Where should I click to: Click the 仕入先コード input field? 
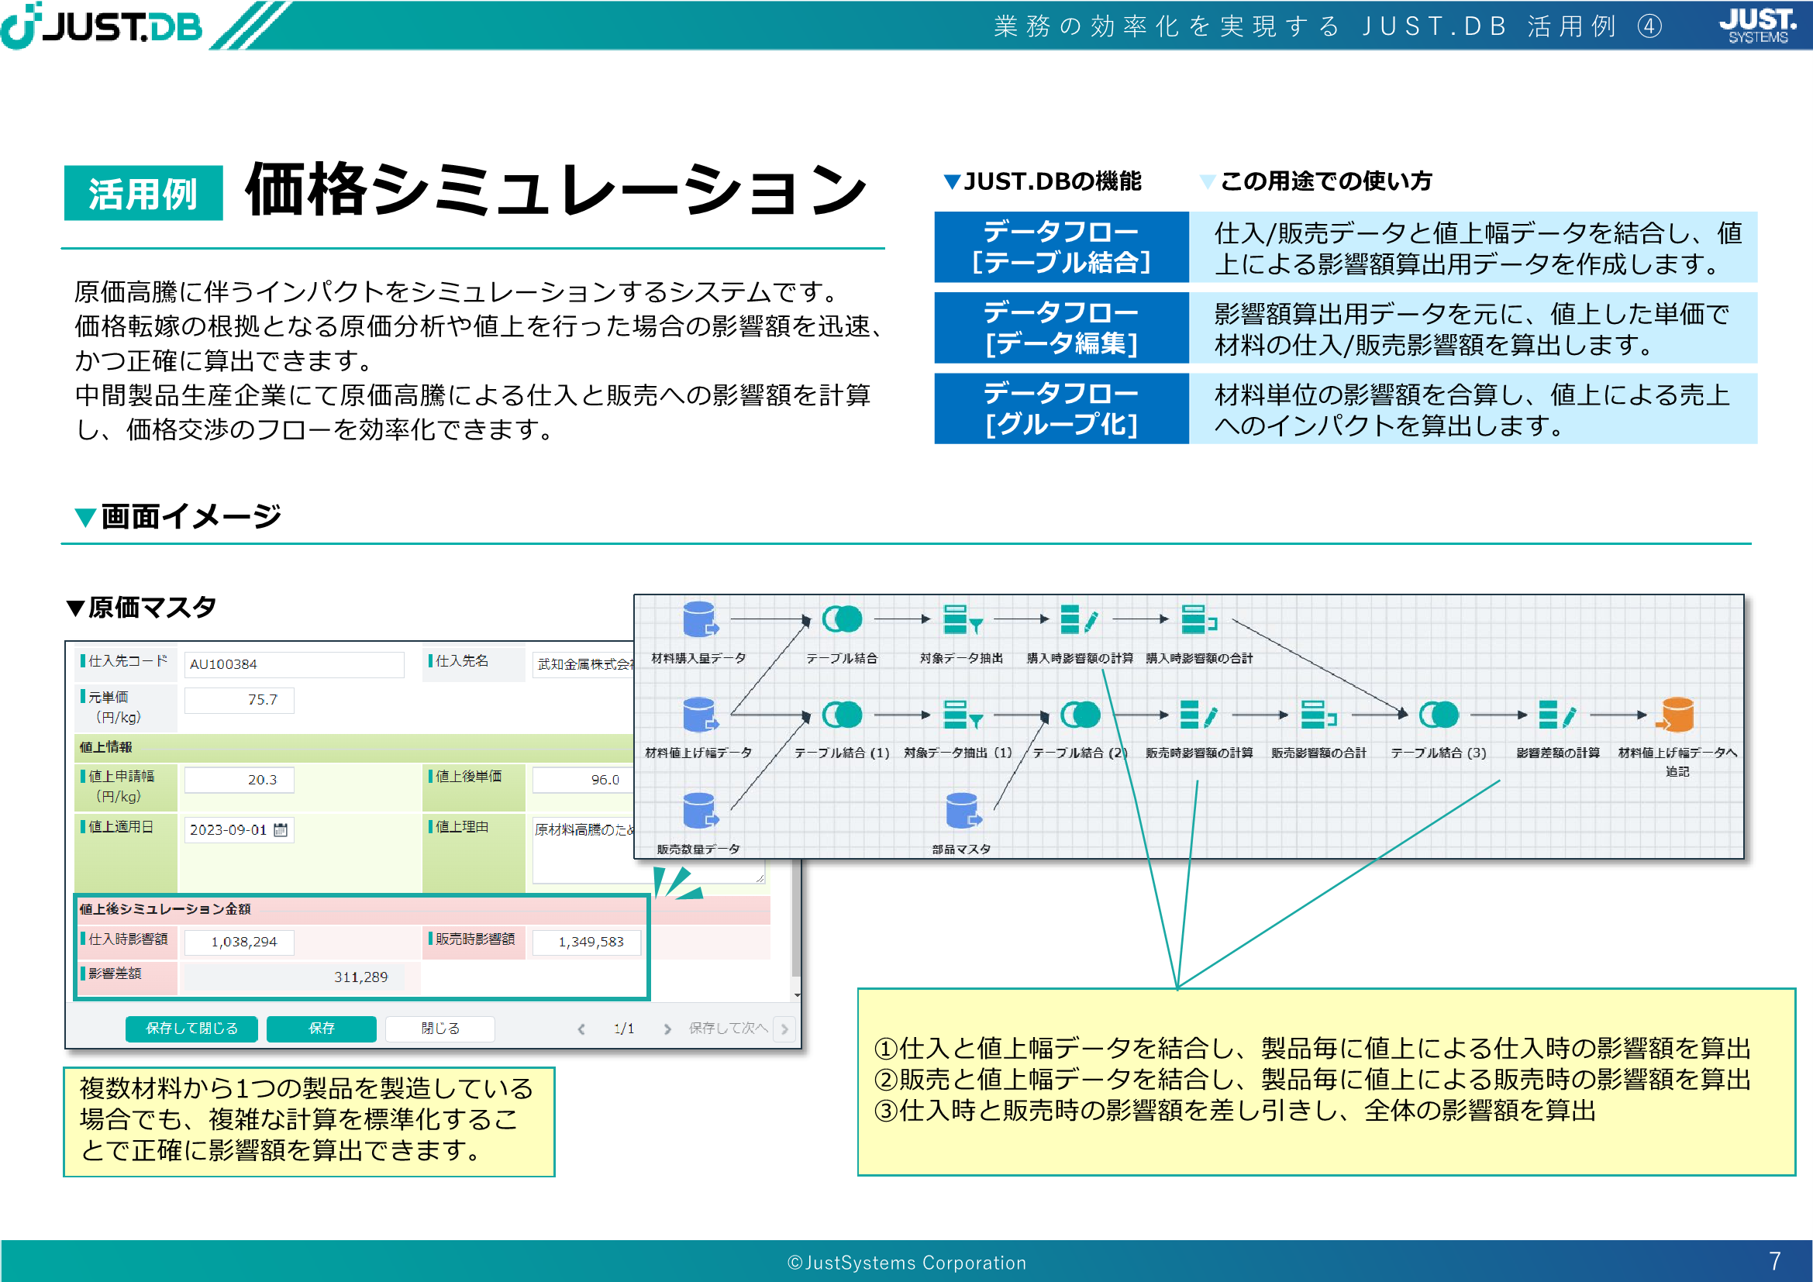[294, 664]
